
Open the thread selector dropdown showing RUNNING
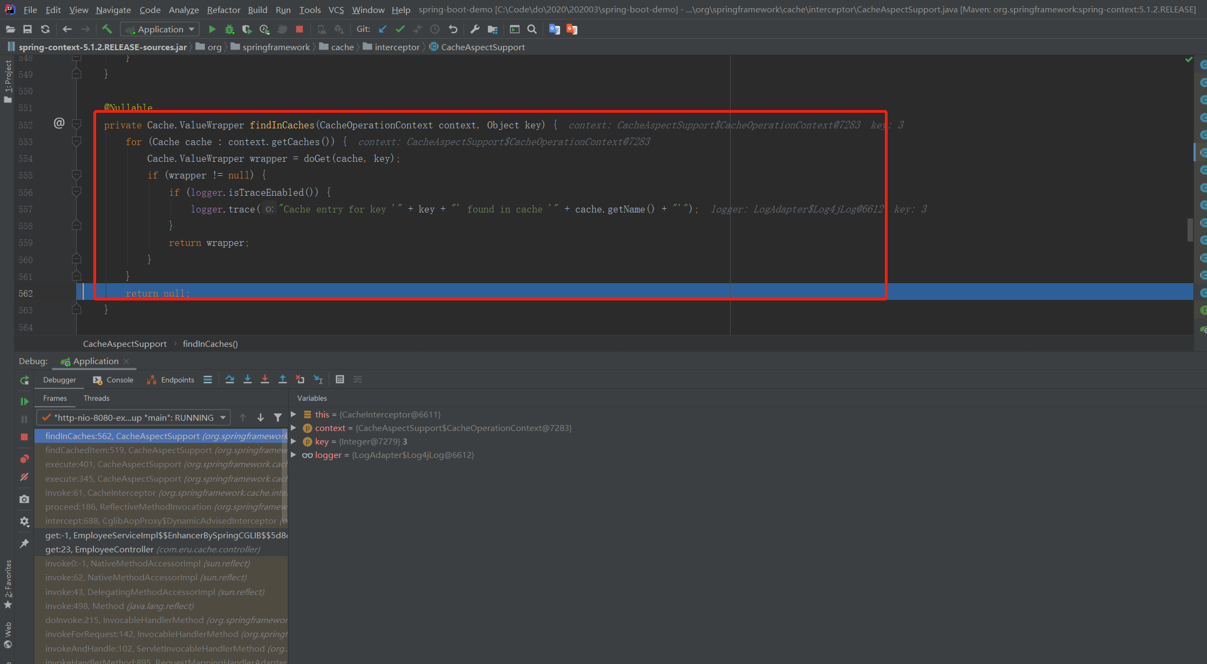(134, 417)
